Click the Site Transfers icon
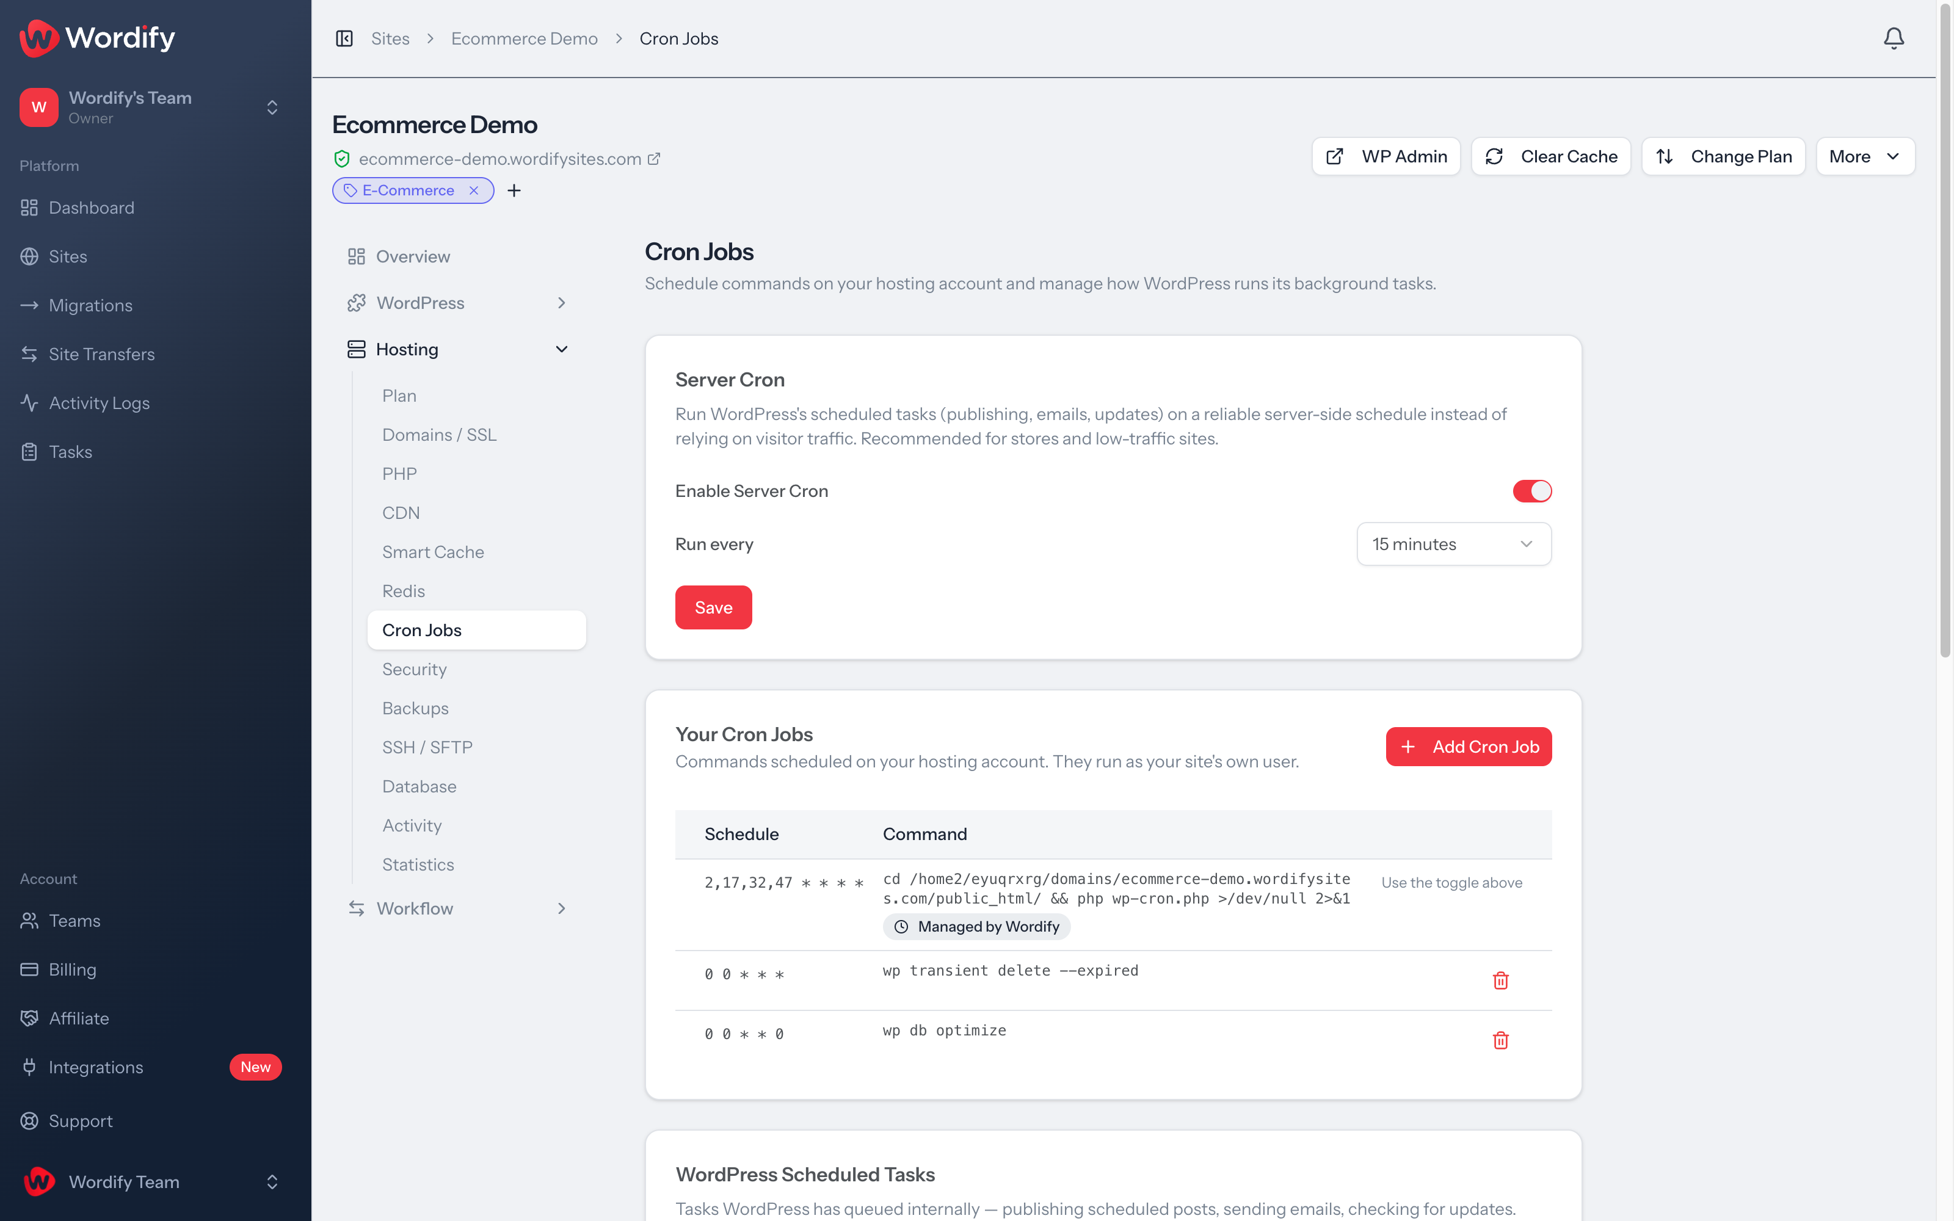1954x1221 pixels. point(29,355)
